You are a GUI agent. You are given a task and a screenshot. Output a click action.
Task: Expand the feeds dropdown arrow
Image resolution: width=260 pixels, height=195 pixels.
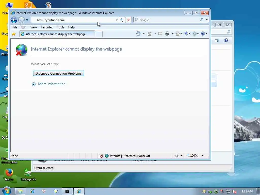click(x=155, y=34)
